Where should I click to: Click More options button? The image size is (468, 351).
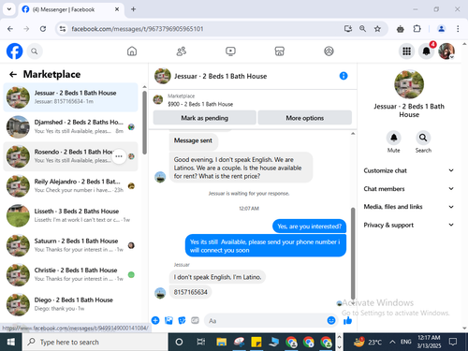click(305, 118)
